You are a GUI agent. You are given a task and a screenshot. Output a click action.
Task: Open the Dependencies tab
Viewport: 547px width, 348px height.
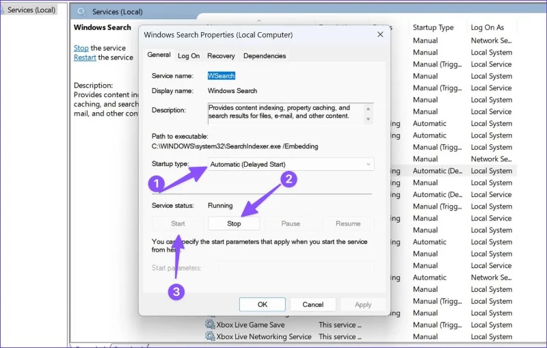click(265, 56)
